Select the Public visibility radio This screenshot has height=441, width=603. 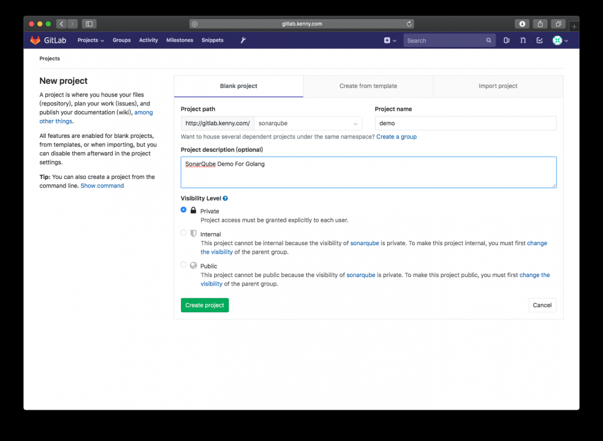pos(183,264)
